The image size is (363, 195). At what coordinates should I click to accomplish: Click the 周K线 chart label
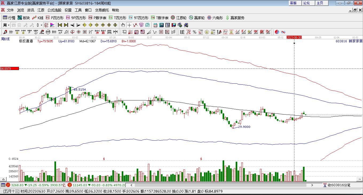[x=5, y=39]
